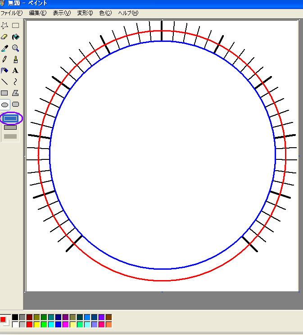The width and height of the screenshot is (303, 335).
Task: Pick the brown swatch at row end
Action: 109,317
